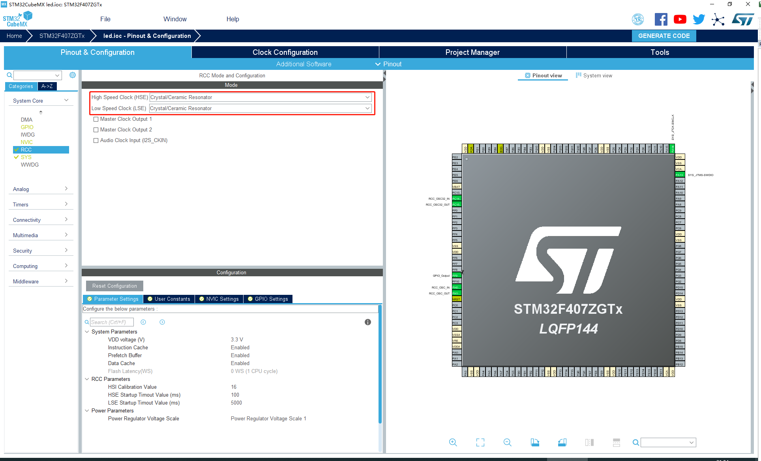This screenshot has width=761, height=461.
Task: Rotate chip counter-clockwise icon
Action: point(562,442)
